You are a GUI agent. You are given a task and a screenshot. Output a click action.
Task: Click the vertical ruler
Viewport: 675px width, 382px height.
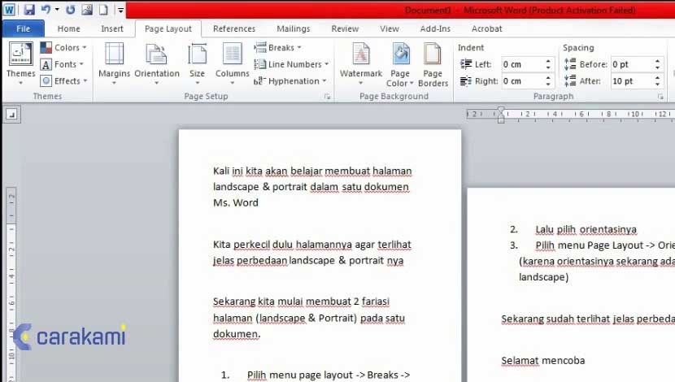[11, 284]
